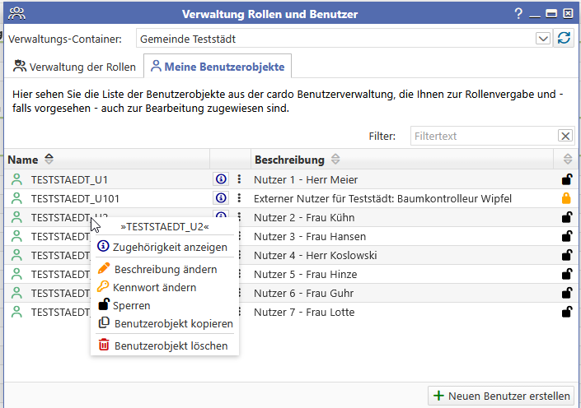Sort the list by the Beschreibung column
Viewport: 581px width, 408px height.
pos(335,160)
